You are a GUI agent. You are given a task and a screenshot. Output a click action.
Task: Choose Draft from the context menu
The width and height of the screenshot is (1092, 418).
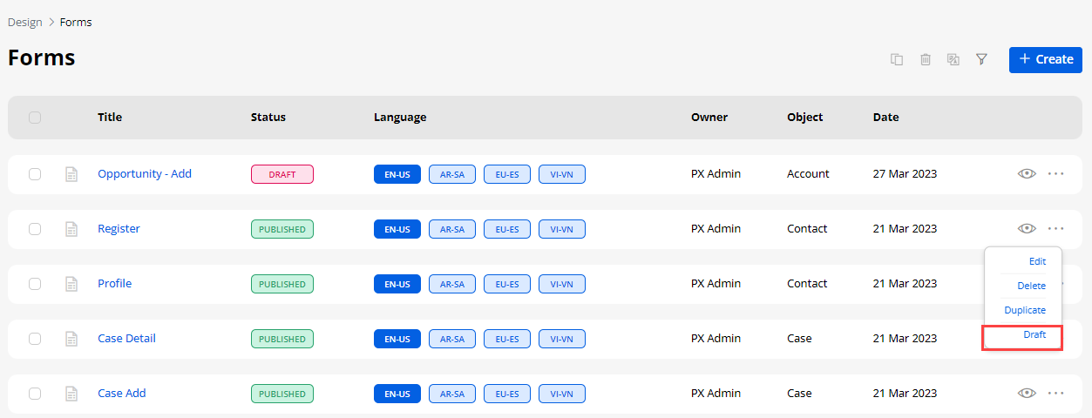click(x=1034, y=334)
